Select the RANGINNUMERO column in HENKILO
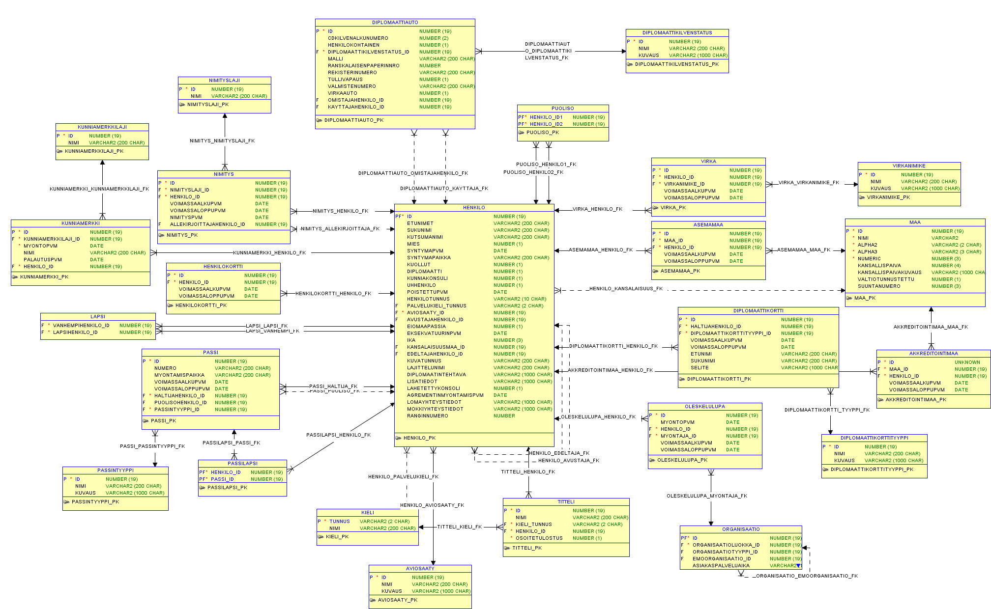The image size is (991, 609). tap(474, 416)
